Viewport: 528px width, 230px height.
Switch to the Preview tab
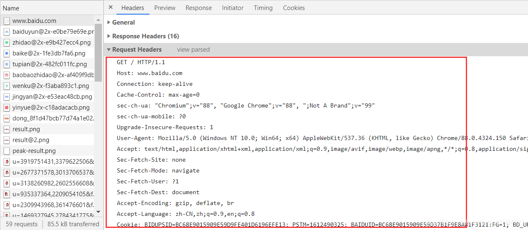(x=165, y=8)
